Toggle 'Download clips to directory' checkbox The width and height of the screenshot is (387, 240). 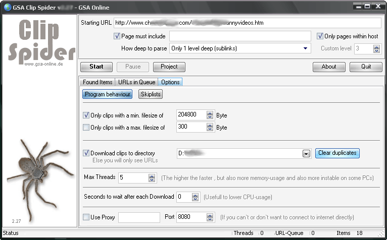click(86, 153)
